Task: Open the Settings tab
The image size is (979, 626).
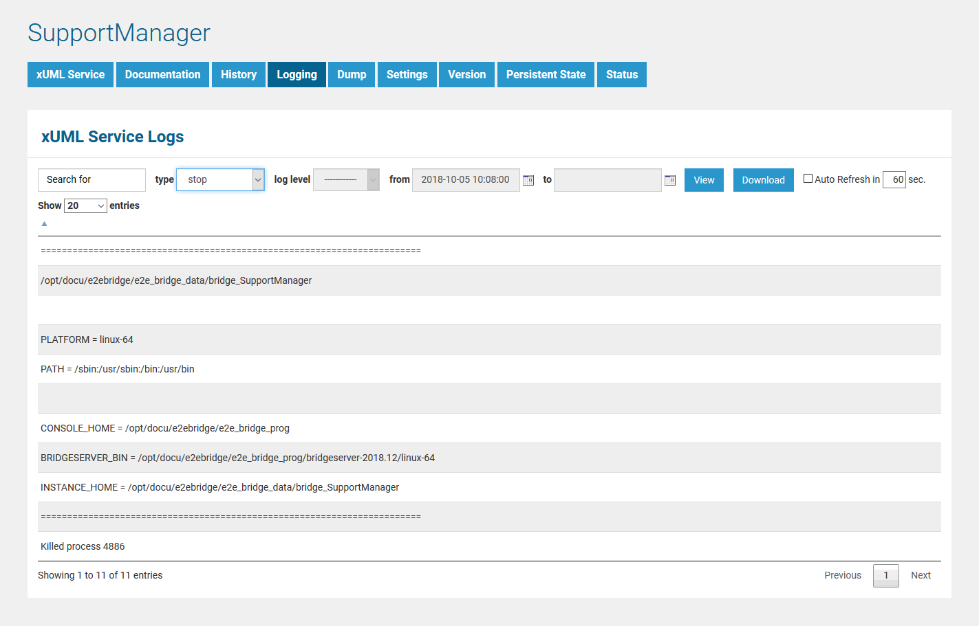Action: pyautogui.click(x=407, y=75)
